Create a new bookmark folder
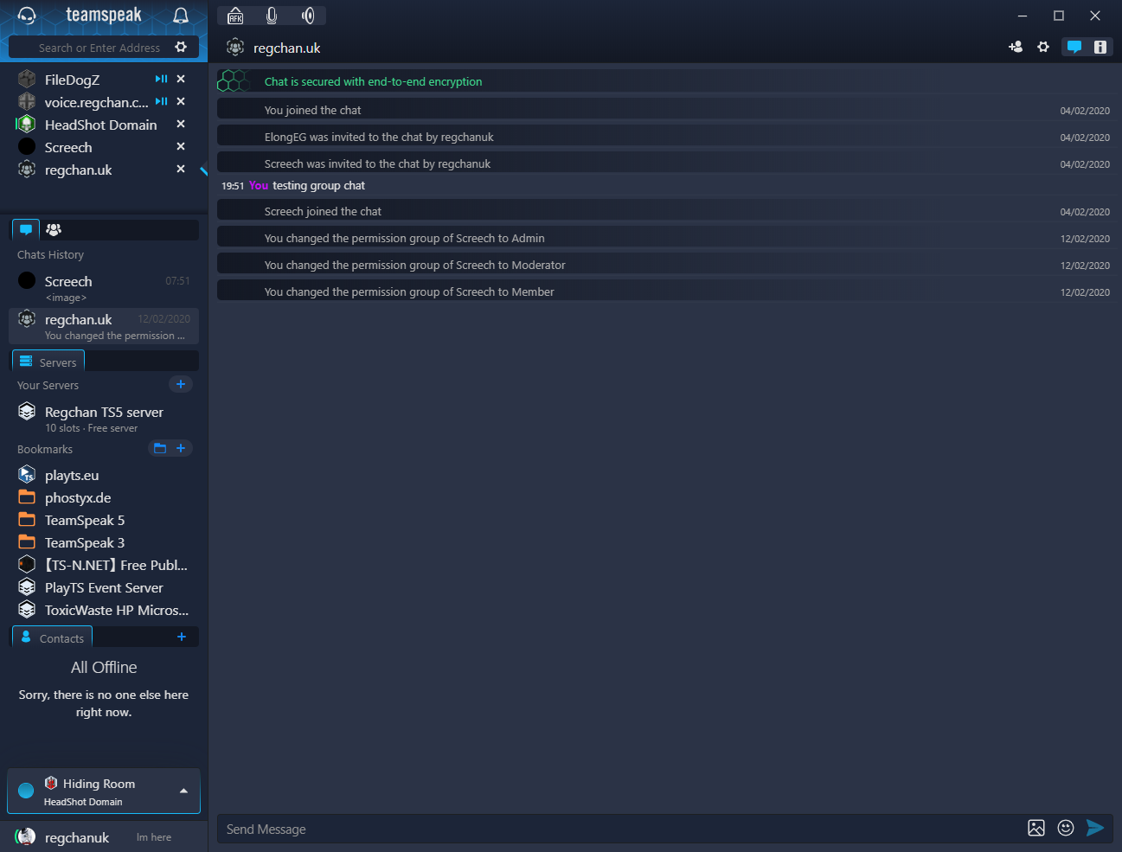Screen dimensions: 1122x852 [160, 448]
